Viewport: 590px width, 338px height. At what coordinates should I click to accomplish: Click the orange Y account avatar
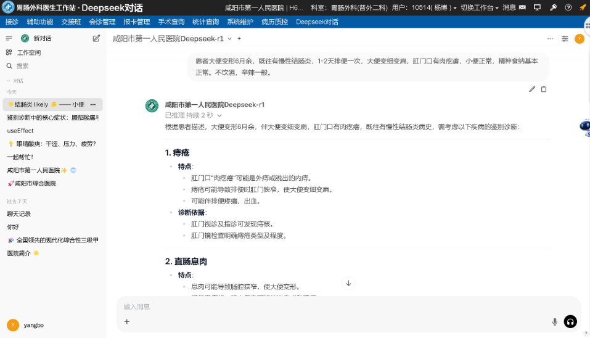(x=580, y=38)
